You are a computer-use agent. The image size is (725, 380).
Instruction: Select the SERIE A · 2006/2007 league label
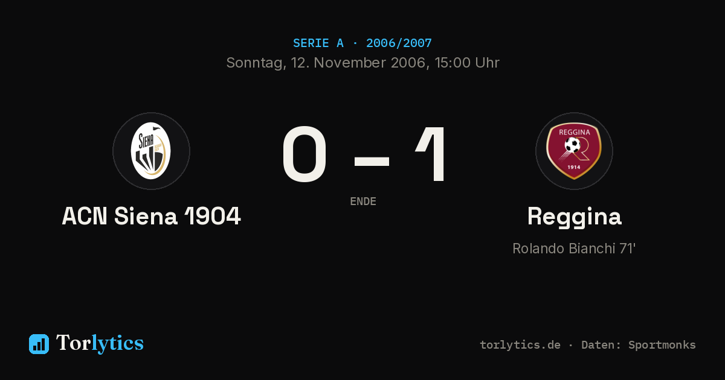(x=362, y=43)
